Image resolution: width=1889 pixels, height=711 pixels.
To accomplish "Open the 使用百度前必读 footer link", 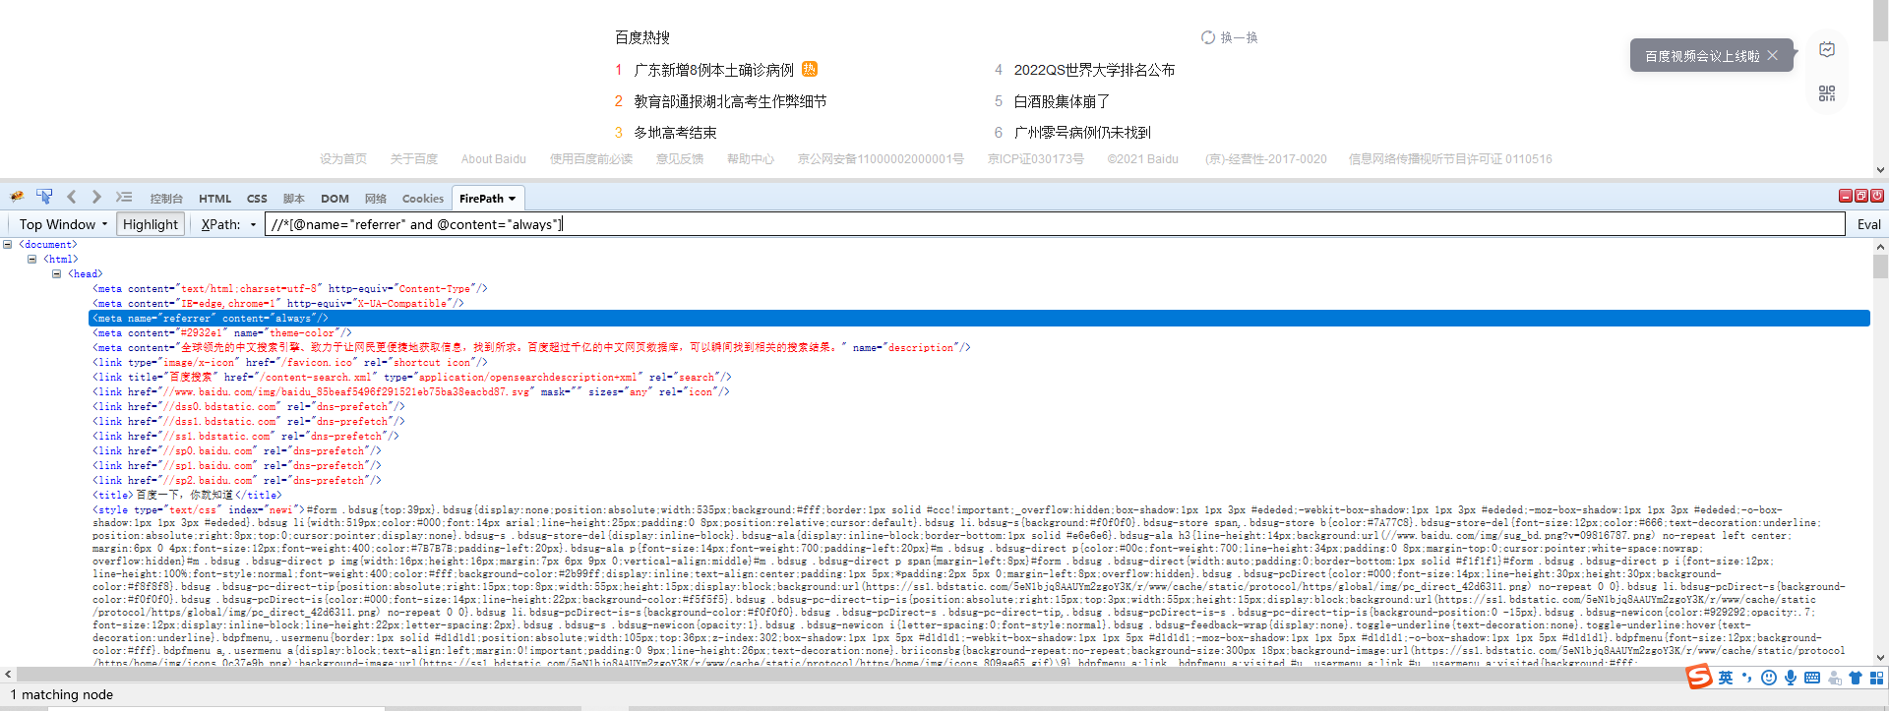I will tap(591, 159).
